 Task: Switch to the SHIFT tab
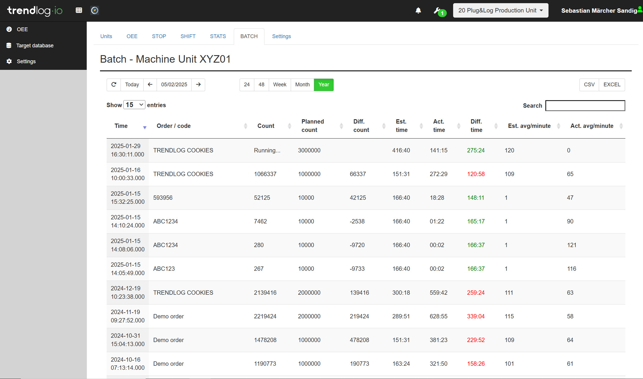tap(188, 36)
